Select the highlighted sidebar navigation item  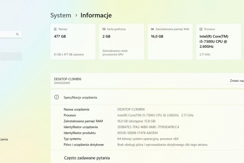[11, 56]
